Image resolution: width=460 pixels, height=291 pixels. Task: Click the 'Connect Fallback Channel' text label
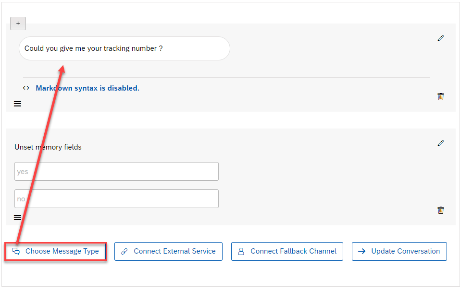click(x=293, y=251)
